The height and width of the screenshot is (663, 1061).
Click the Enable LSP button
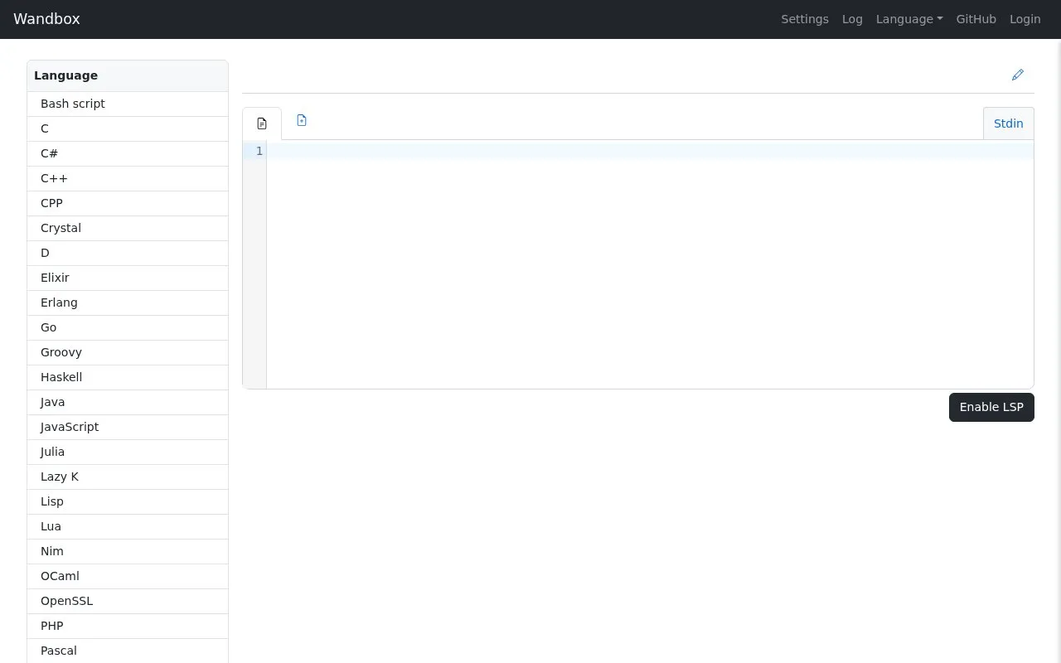click(x=991, y=407)
